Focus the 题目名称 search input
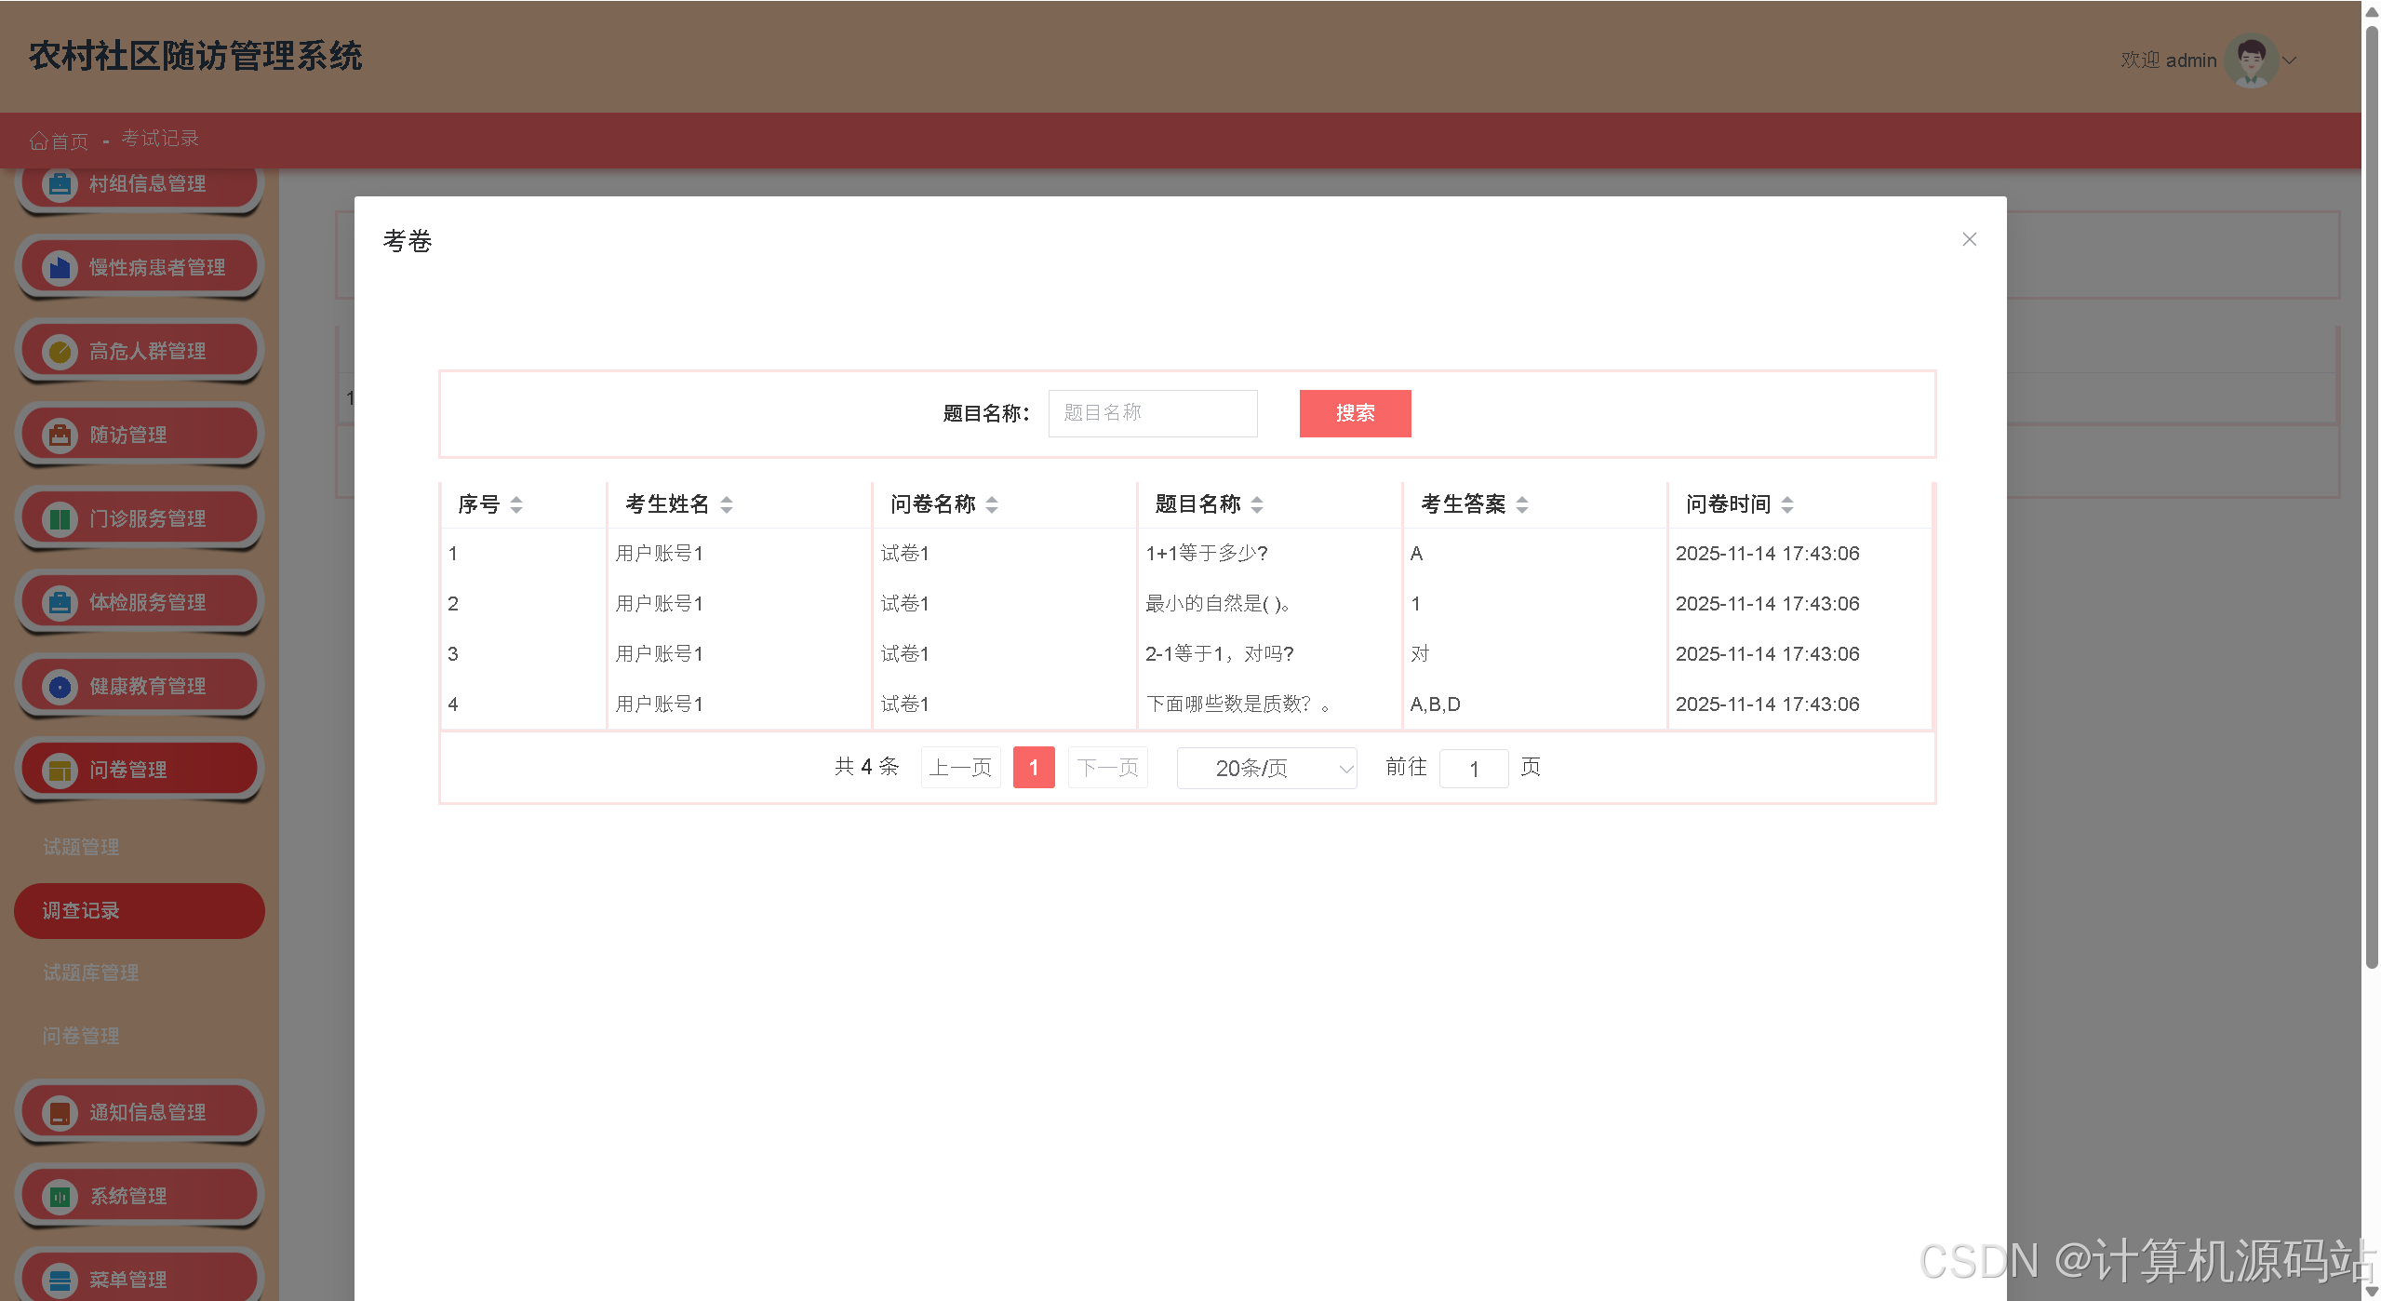Viewport: 2381px width, 1301px height. pos(1153,413)
